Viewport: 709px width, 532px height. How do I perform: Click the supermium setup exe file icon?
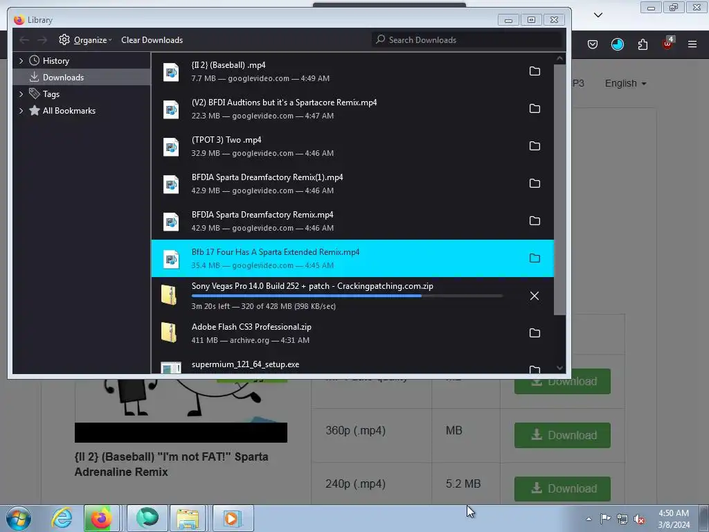(171, 367)
